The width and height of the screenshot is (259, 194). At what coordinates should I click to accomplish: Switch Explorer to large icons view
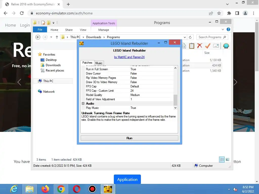tap(227, 160)
